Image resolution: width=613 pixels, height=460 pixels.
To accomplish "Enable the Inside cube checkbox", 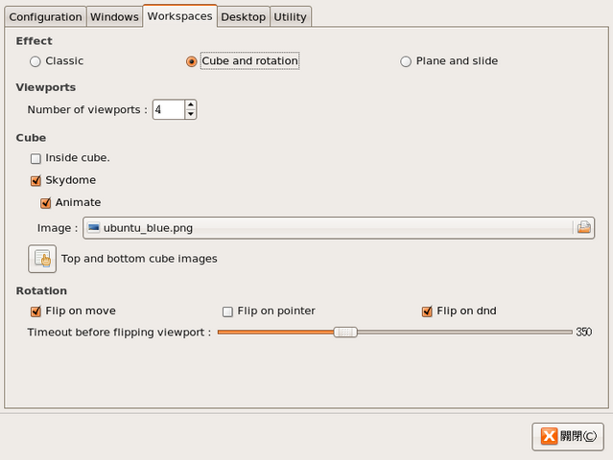I will click(35, 158).
